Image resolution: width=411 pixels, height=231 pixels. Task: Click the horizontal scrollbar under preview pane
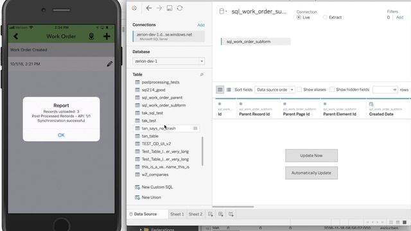(x=233, y=207)
